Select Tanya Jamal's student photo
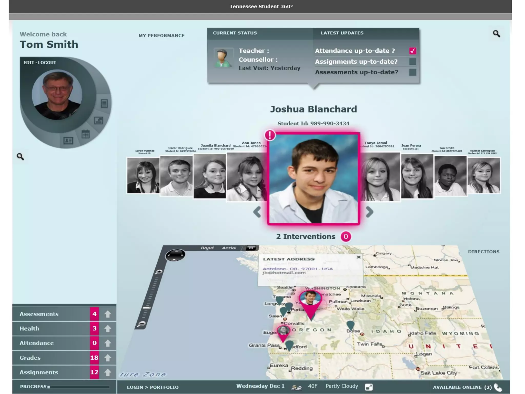 (380, 177)
